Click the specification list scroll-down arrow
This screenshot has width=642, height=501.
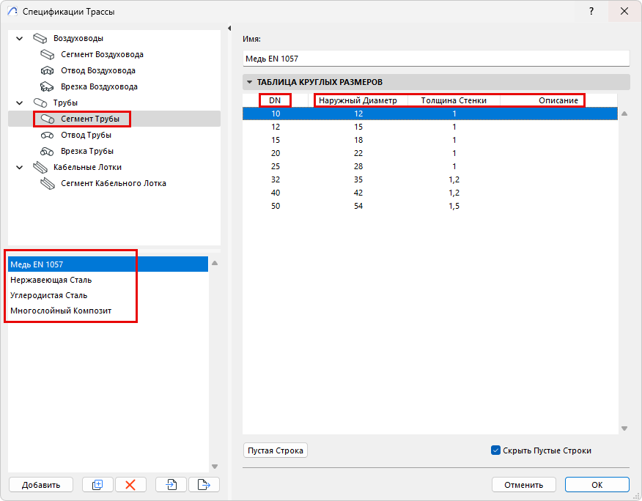coord(215,466)
